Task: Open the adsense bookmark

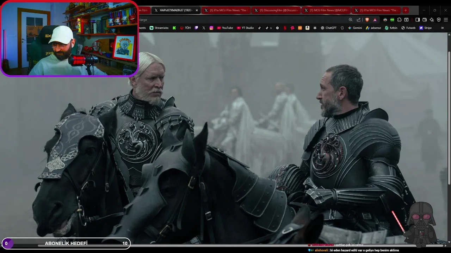Action: [x=373, y=28]
